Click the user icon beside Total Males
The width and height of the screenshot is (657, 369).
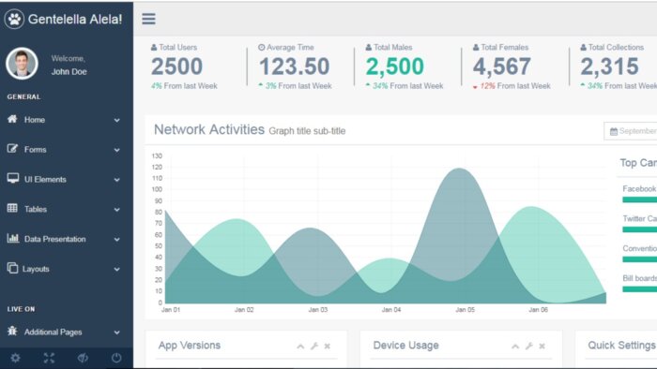pos(368,48)
